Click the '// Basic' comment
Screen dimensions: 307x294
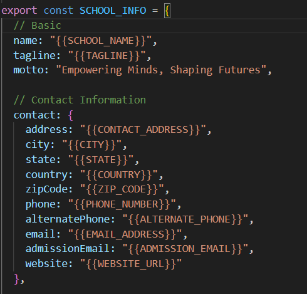38,26
